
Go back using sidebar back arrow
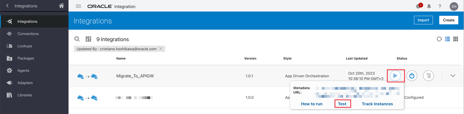pos(8,6)
